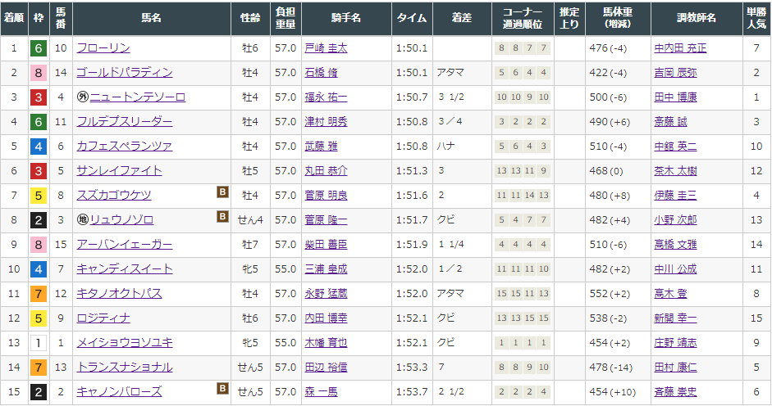
Task: Click the 単勝人気 column header
Action: pyautogui.click(x=756, y=18)
